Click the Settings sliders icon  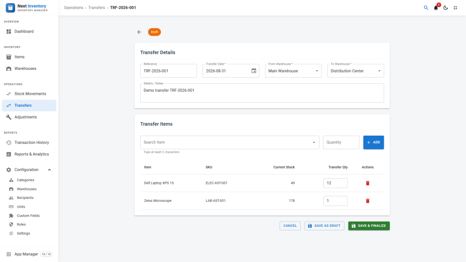pos(11,234)
